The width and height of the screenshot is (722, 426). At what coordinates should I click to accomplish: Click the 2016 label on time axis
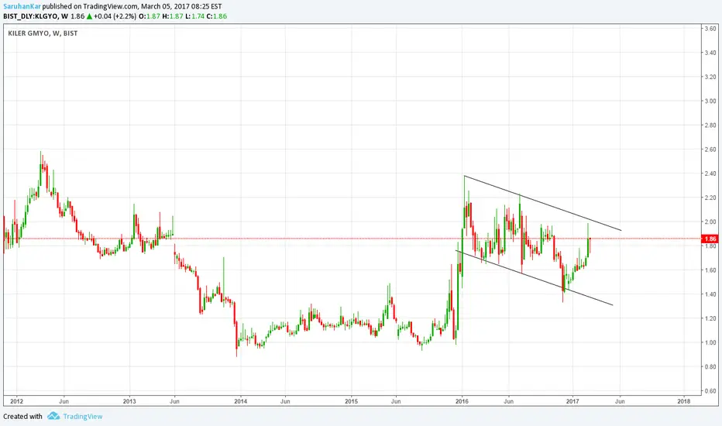point(462,401)
